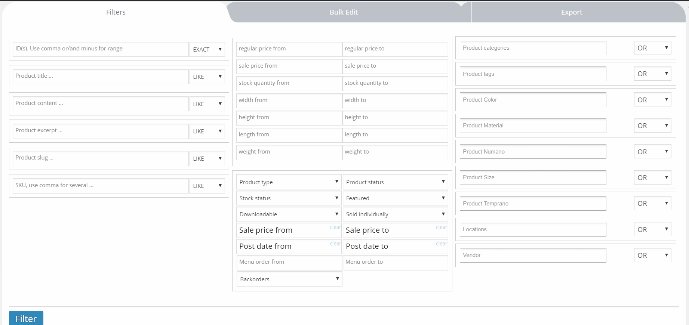689x325 pixels.
Task: Open the EXACT match dropdown for IDs
Action: pos(207,49)
